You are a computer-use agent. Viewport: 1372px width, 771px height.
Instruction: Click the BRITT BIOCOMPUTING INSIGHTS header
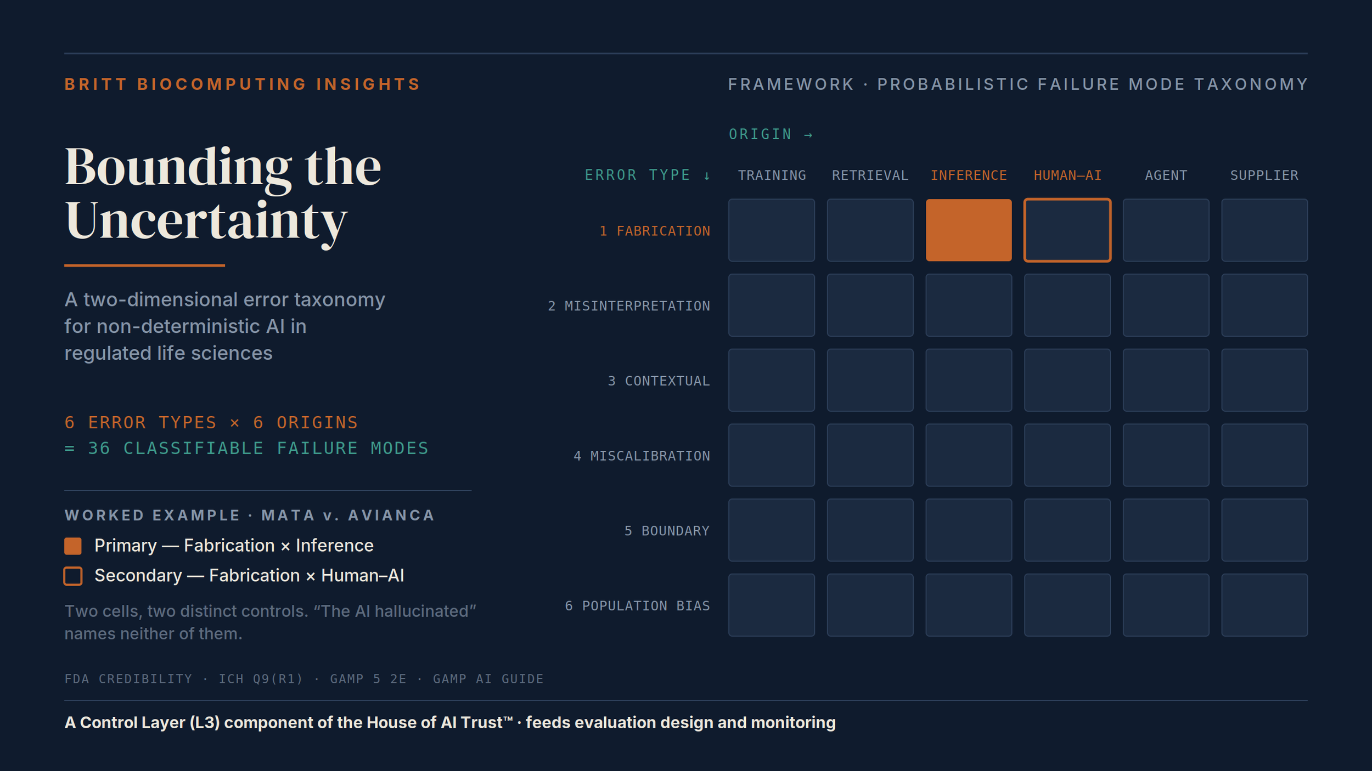tap(243, 84)
